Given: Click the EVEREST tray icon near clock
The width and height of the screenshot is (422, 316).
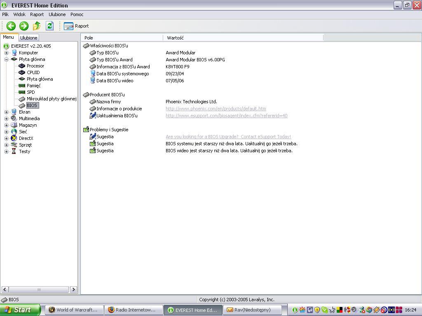Looking at the screenshot, I should (x=295, y=310).
